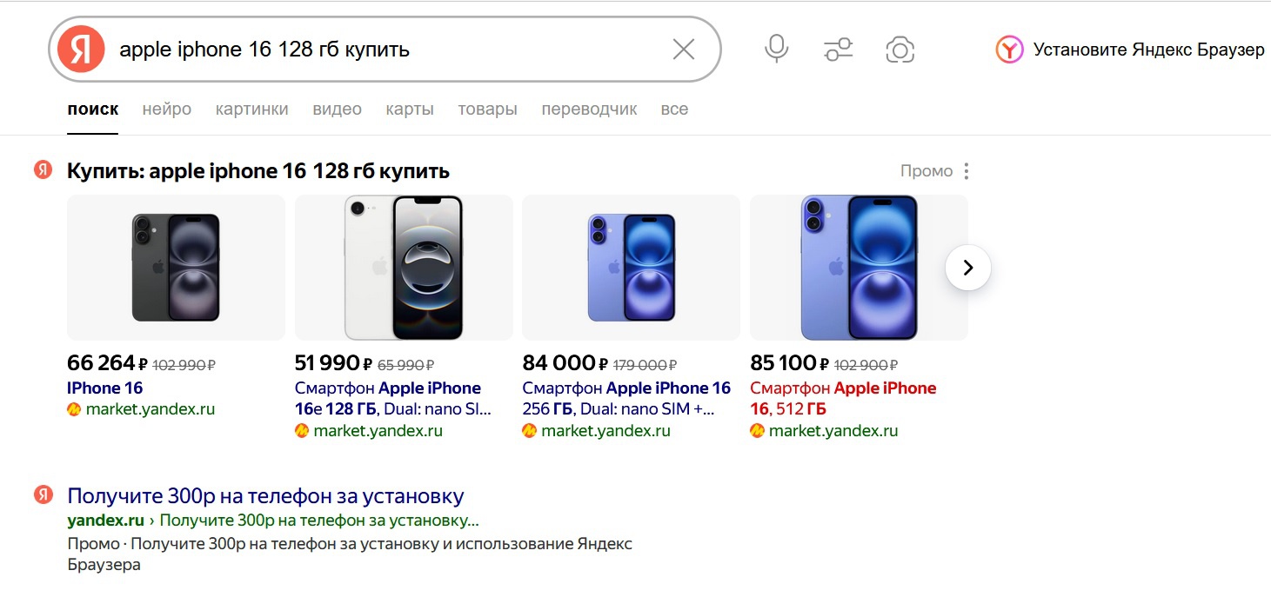
Task: Expand the все tab options
Action: [674, 109]
